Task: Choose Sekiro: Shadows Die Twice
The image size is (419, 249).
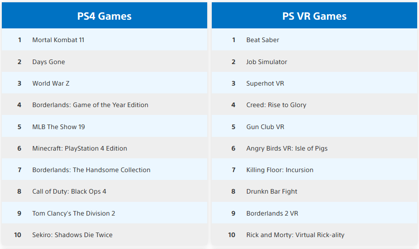Action: pos(72,235)
